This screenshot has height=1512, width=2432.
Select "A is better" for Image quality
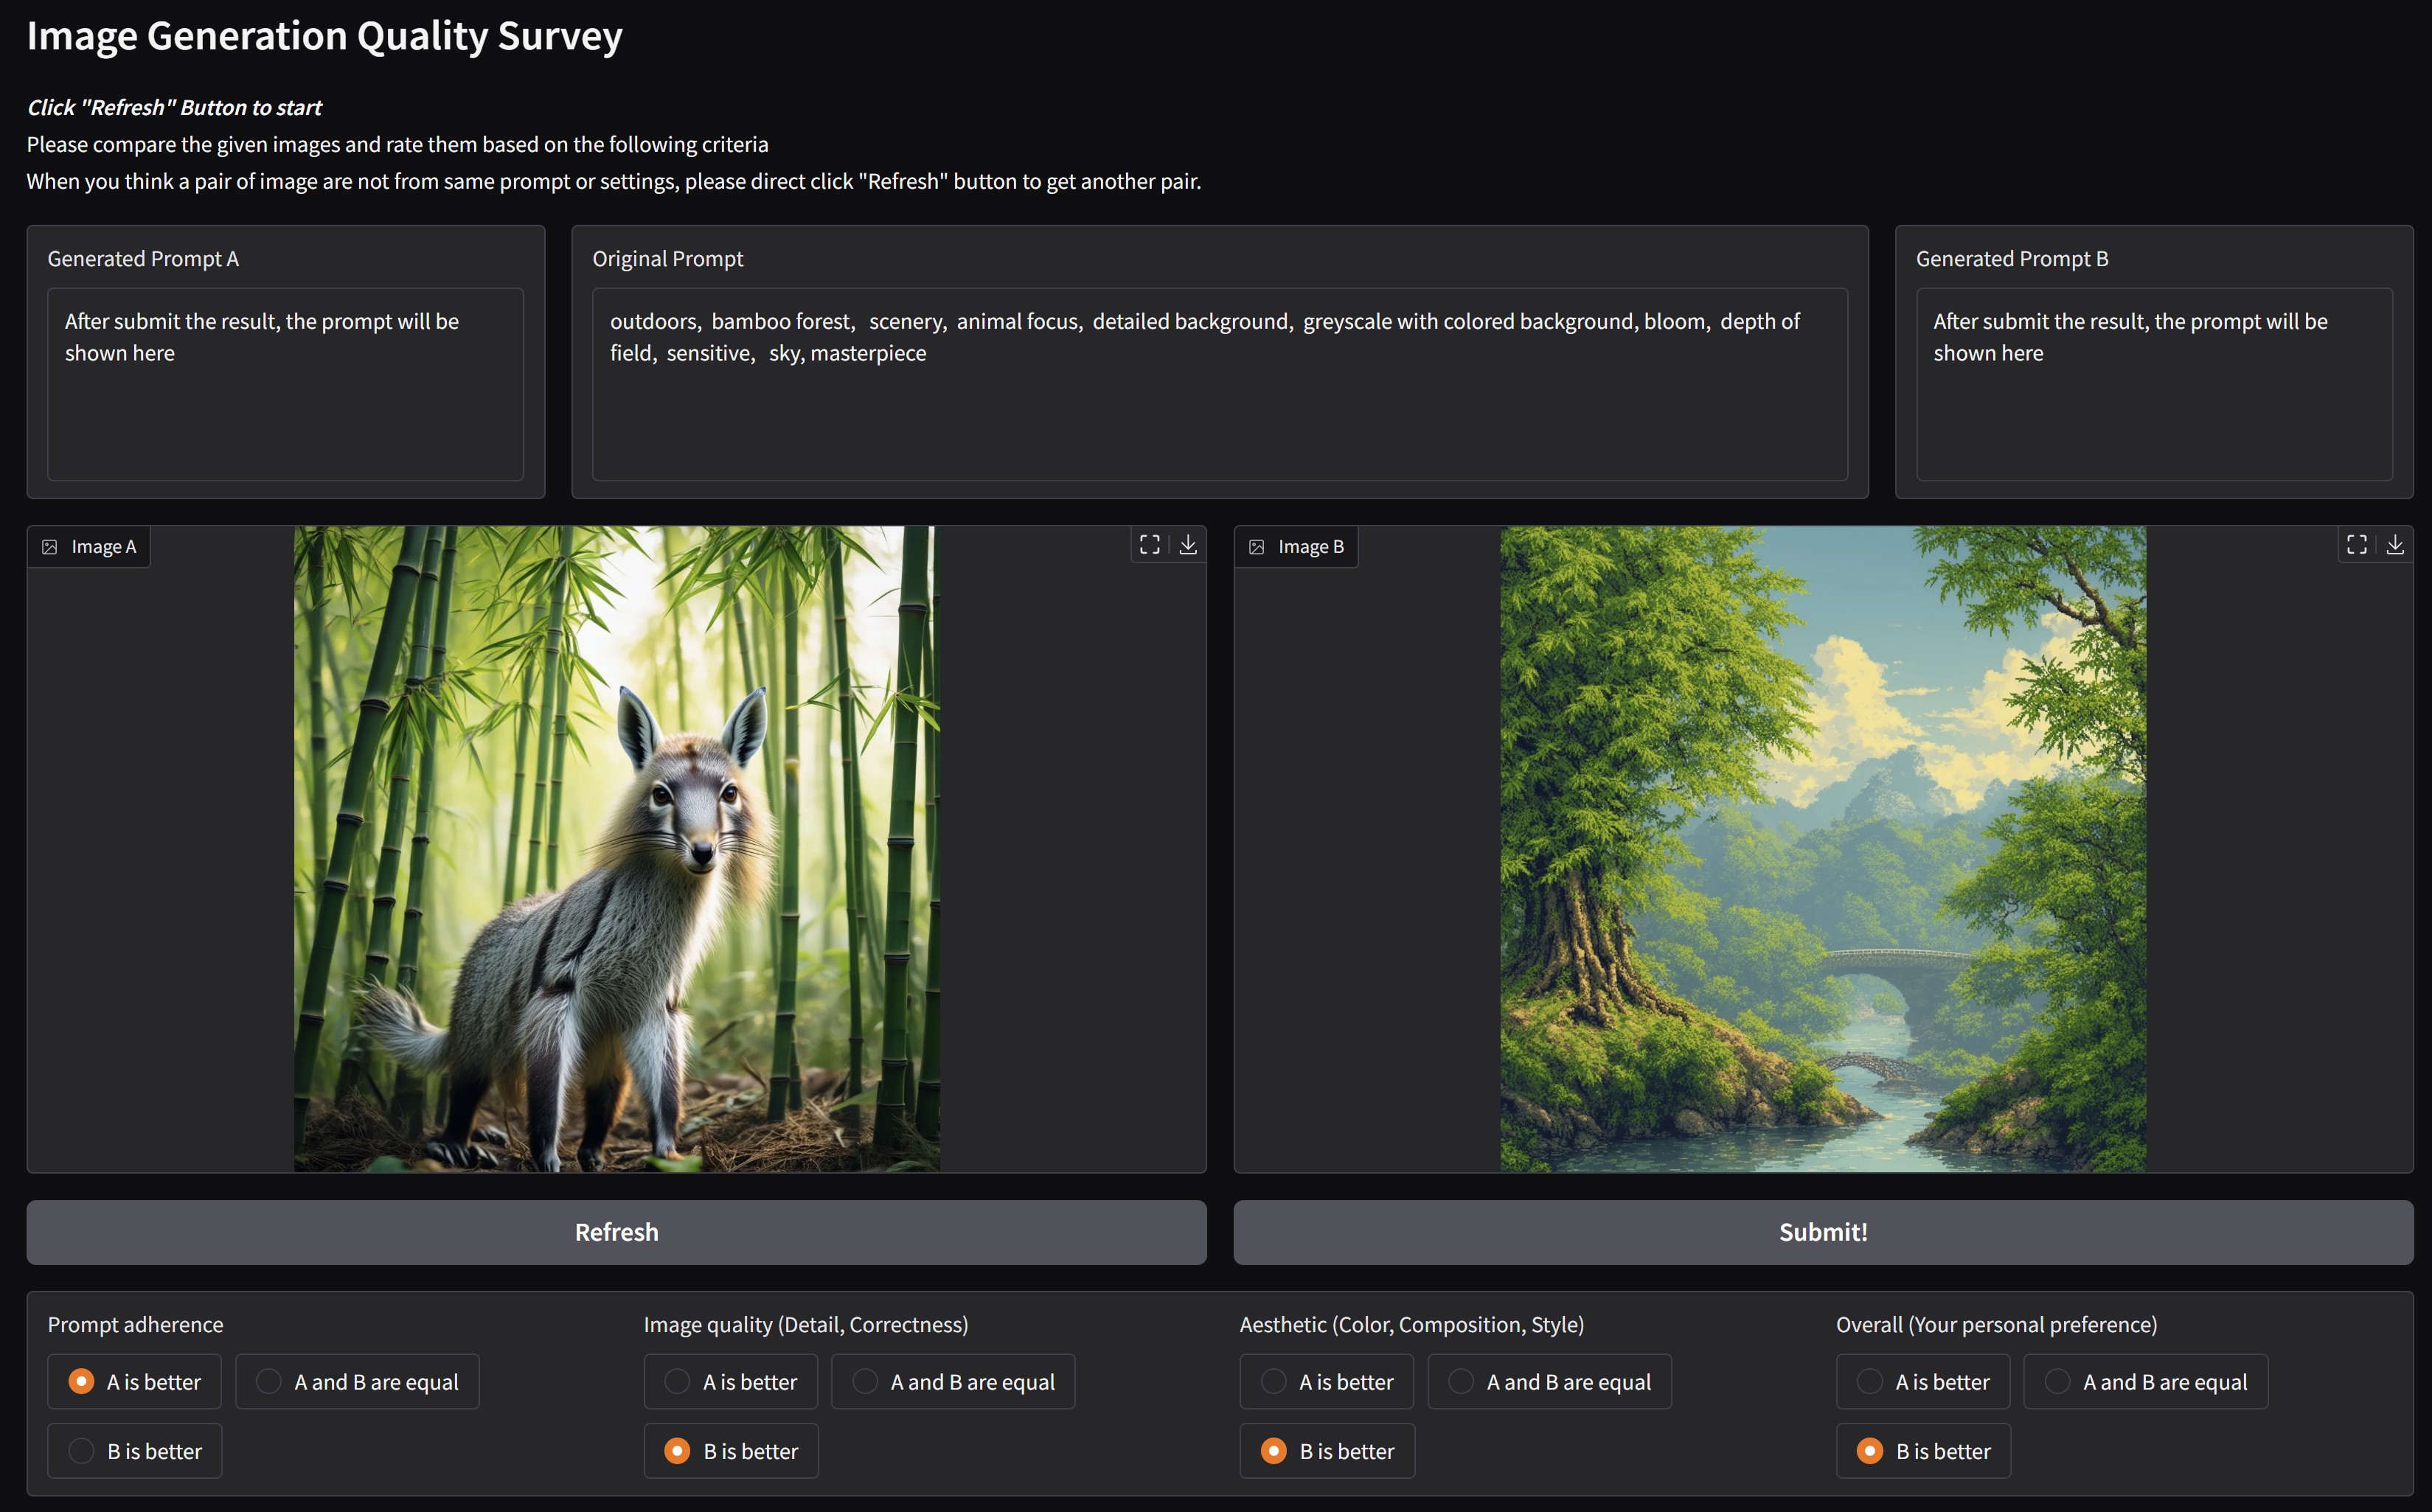tap(678, 1382)
